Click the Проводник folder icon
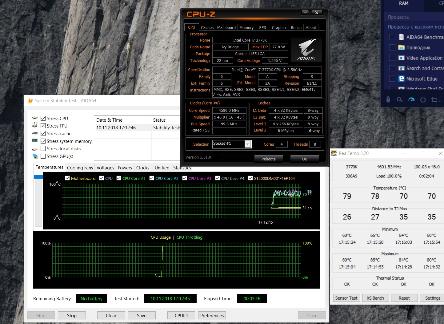This screenshot has height=324, width=444. (x=402, y=47)
